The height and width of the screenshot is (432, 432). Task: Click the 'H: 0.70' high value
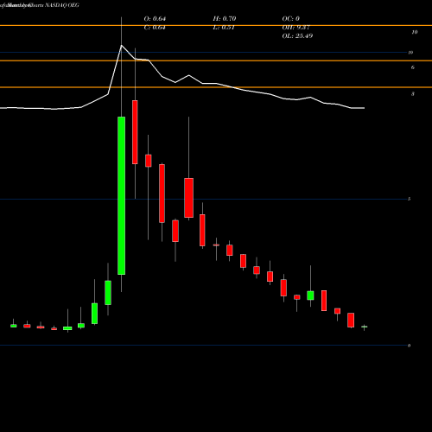click(225, 19)
